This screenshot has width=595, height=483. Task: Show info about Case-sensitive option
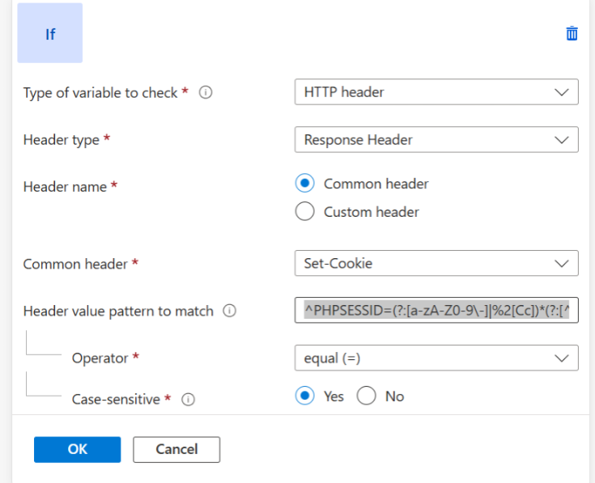tap(188, 399)
